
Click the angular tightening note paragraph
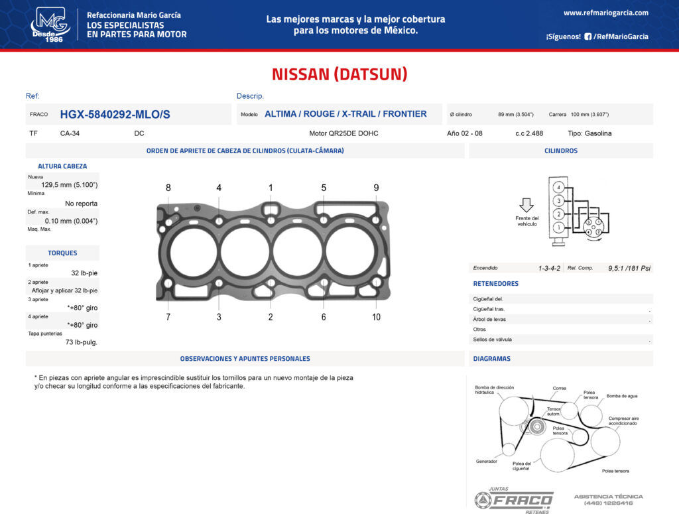click(194, 382)
